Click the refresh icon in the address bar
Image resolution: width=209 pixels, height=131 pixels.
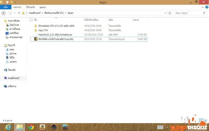(170, 13)
